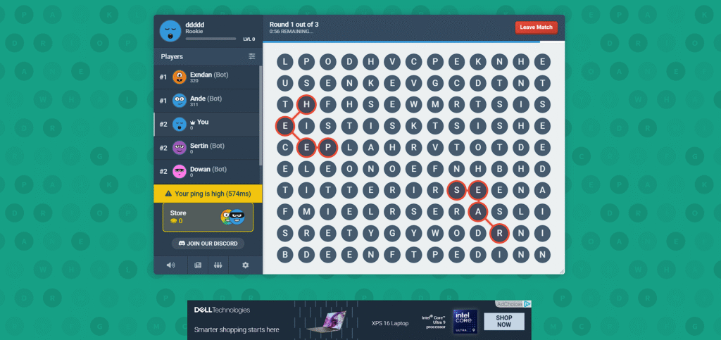Click the XP level progress bar

[x=211, y=39]
